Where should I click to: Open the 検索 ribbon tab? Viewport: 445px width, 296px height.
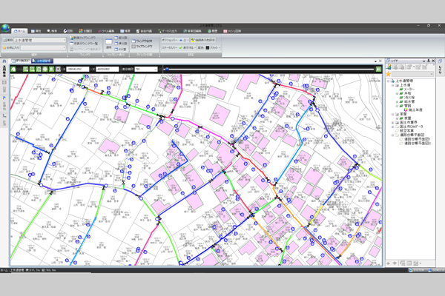pyautogui.click(x=52, y=31)
